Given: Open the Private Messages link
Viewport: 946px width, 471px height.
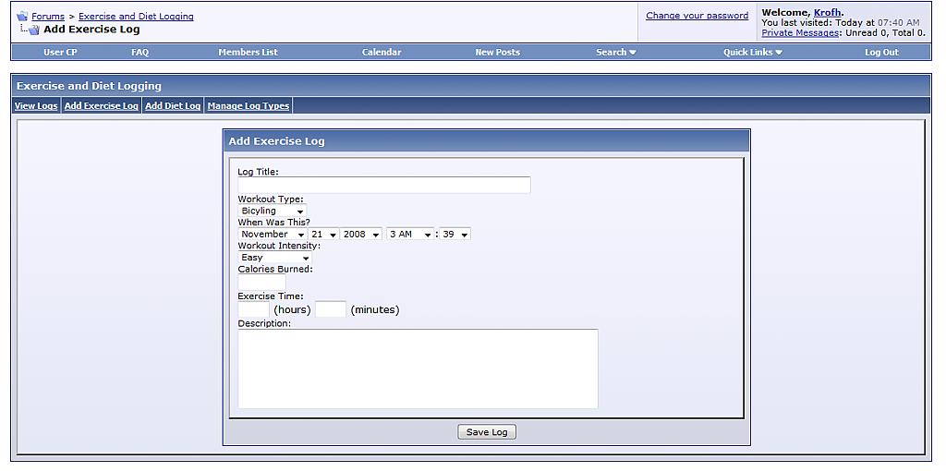Looking at the screenshot, I should (x=800, y=33).
